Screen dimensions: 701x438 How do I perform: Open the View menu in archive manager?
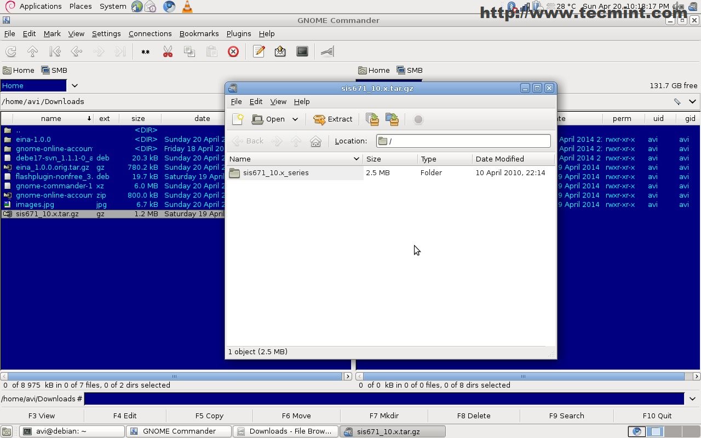tap(278, 102)
